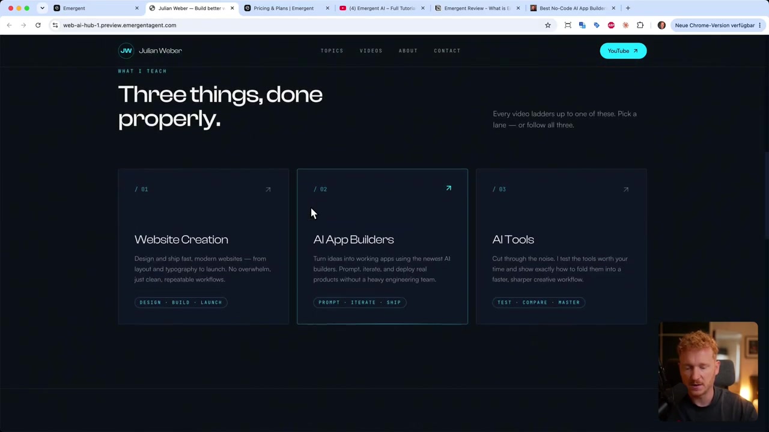Click the Prompt · Iterate · Ship tag
Screen dimensions: 769x432
pos(360,302)
